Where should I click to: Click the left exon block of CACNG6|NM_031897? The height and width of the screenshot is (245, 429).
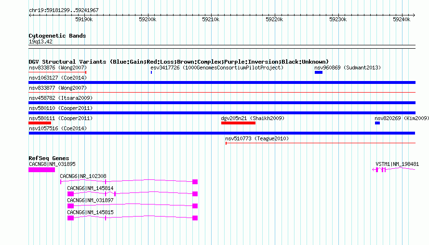[70, 206]
